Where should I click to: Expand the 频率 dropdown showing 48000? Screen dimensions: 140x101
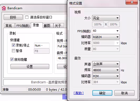(106, 70)
